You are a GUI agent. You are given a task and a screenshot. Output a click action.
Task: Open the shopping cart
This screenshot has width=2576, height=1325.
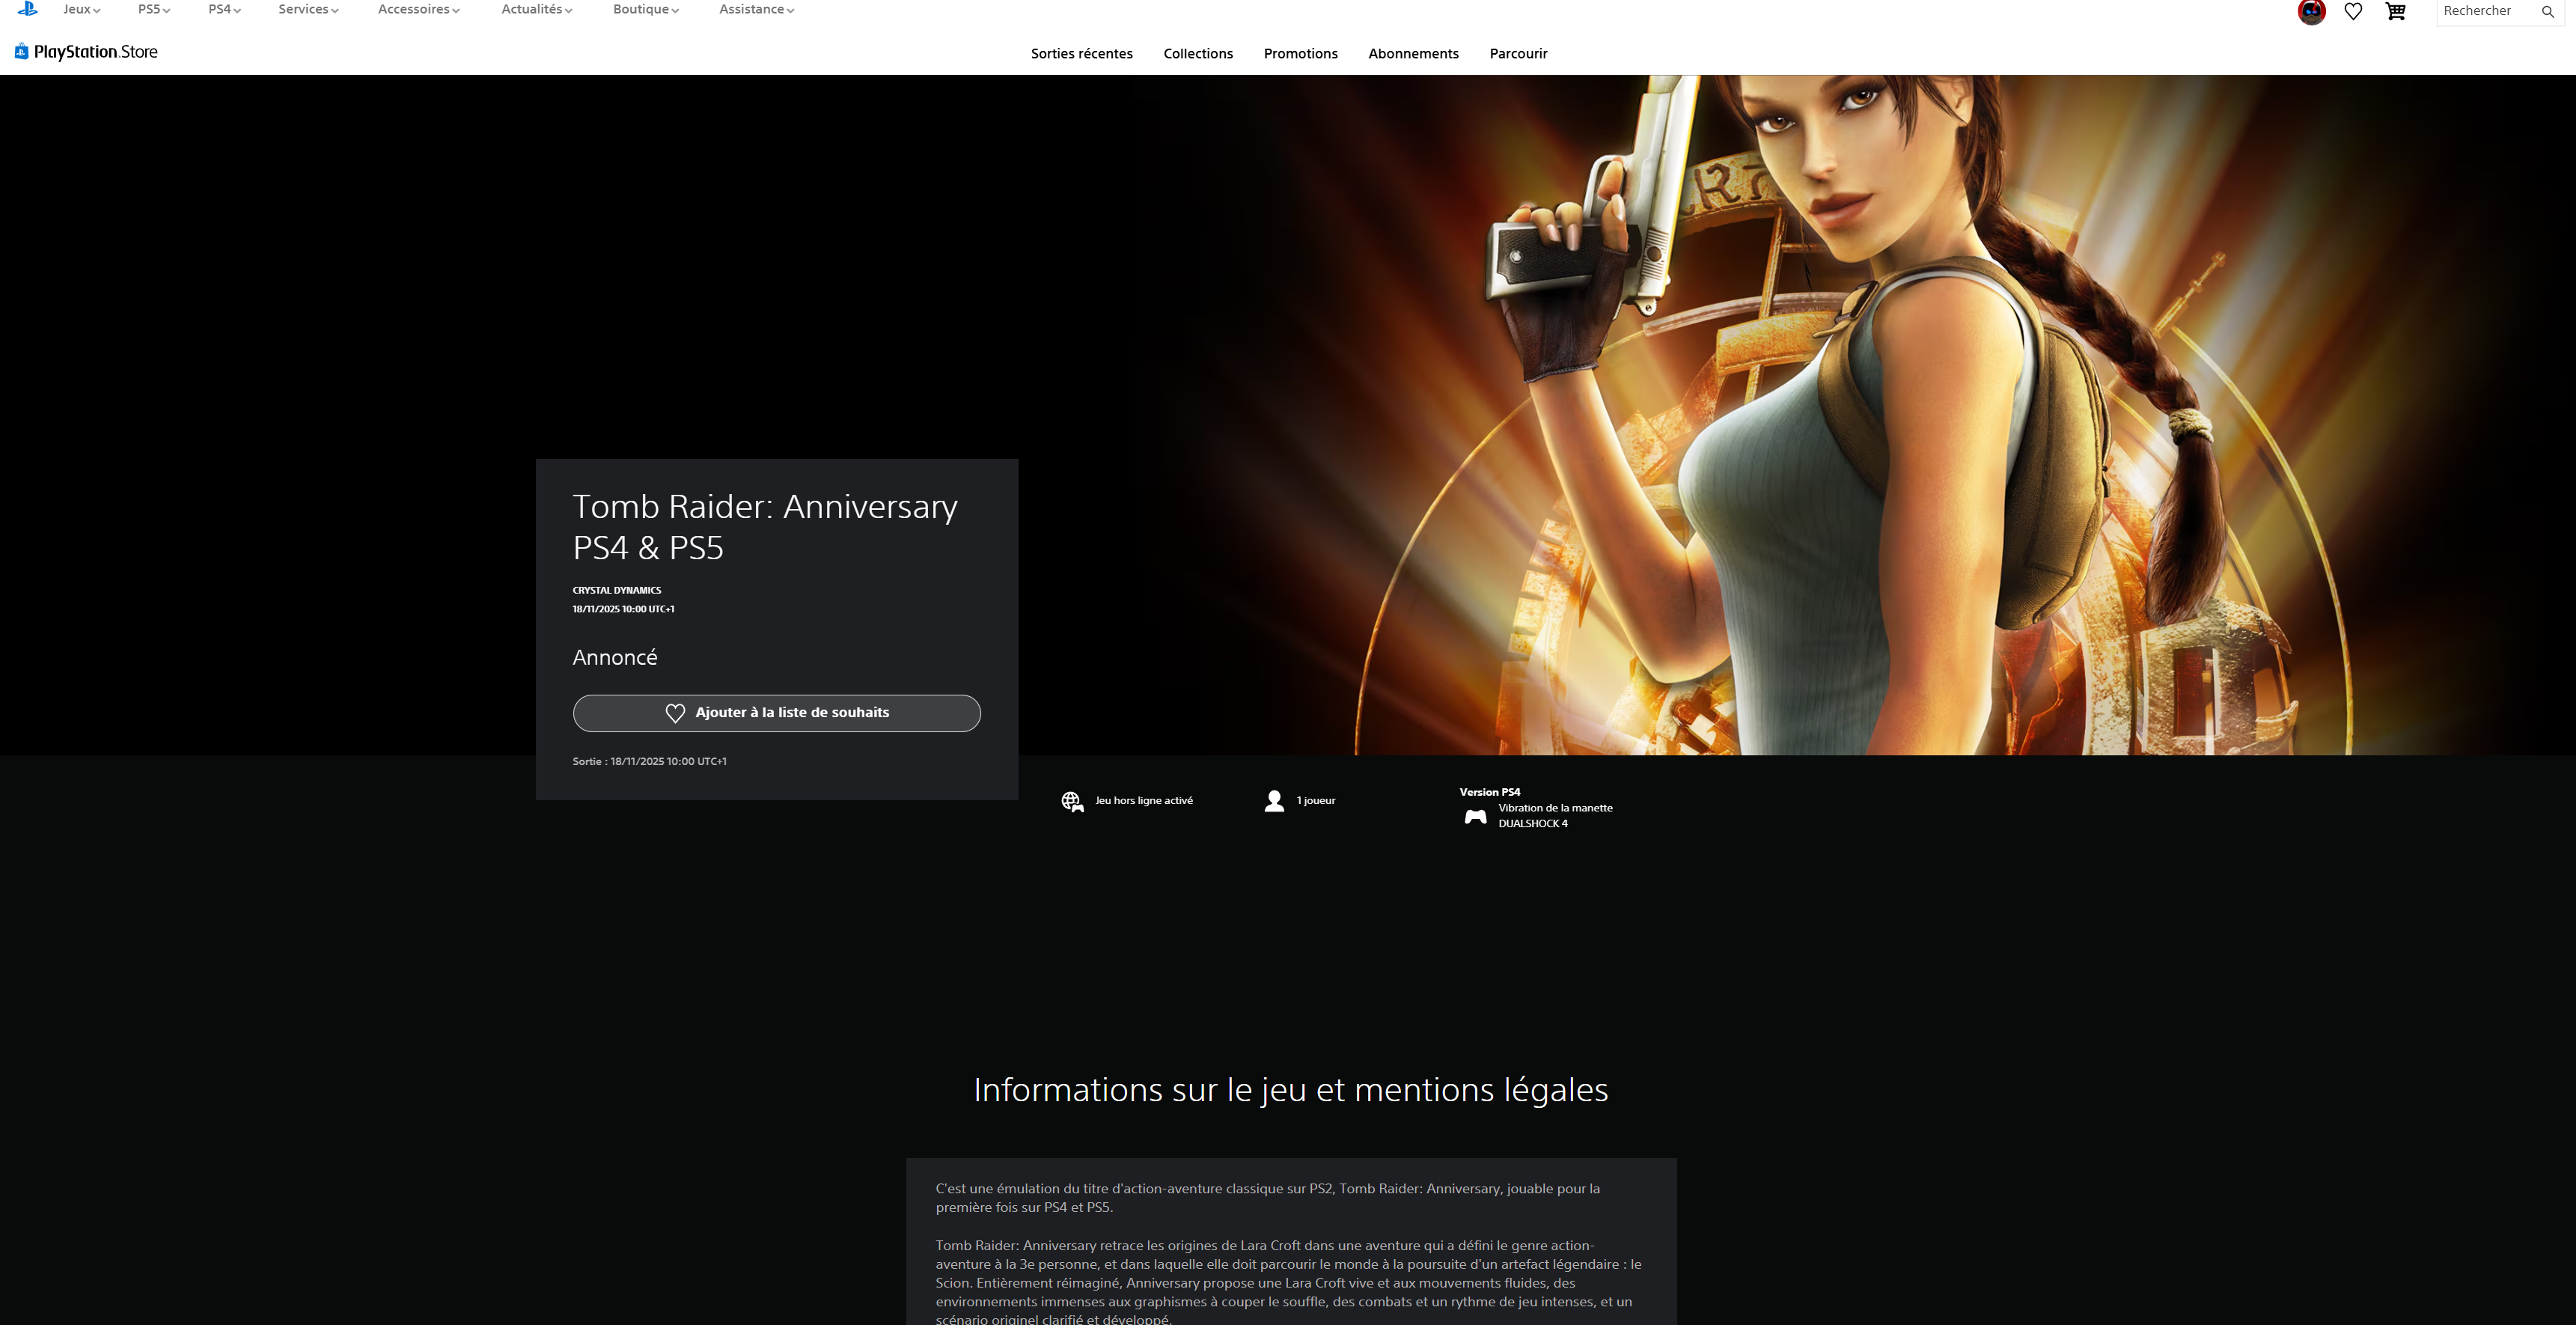pos(2396,12)
